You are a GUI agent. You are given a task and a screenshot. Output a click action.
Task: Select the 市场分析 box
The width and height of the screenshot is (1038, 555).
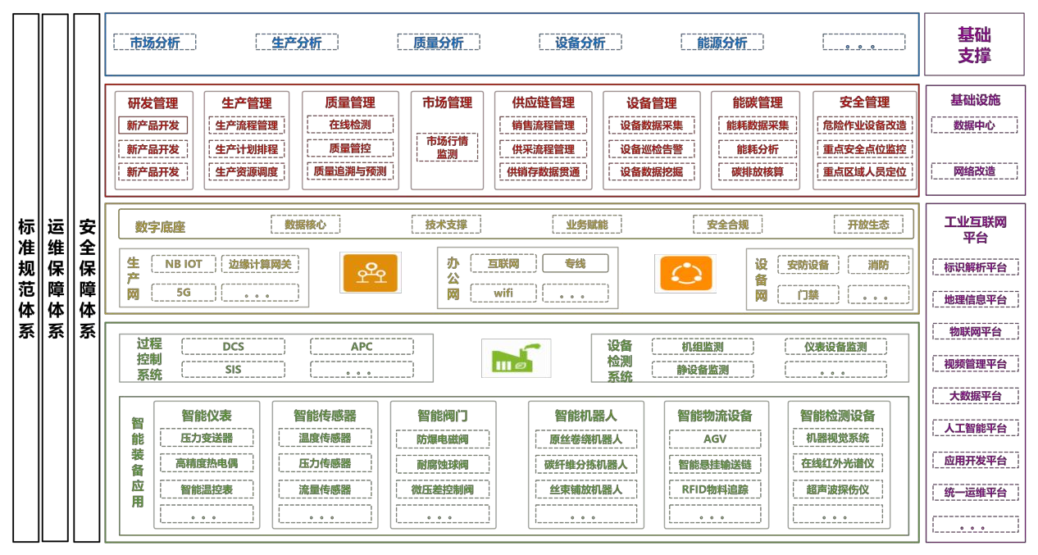click(x=155, y=43)
